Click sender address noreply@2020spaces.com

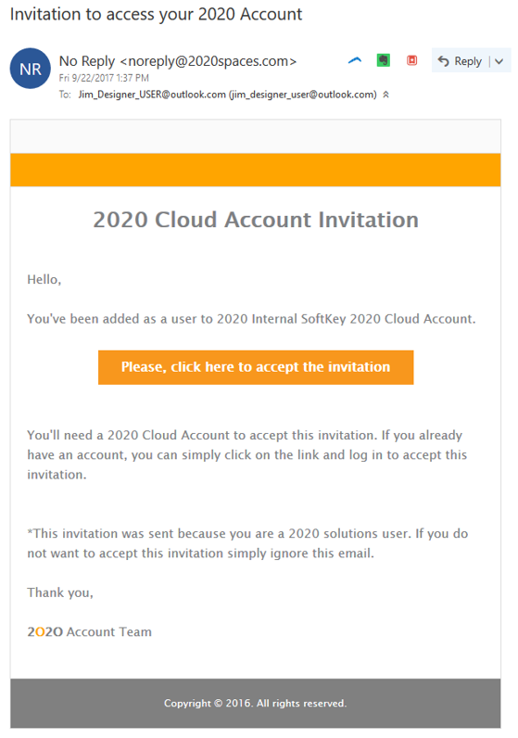(x=208, y=61)
